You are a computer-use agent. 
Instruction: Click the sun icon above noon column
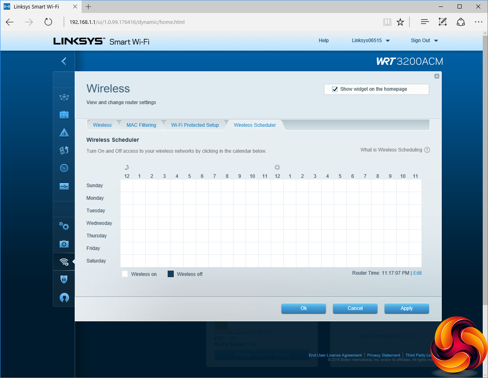click(277, 167)
